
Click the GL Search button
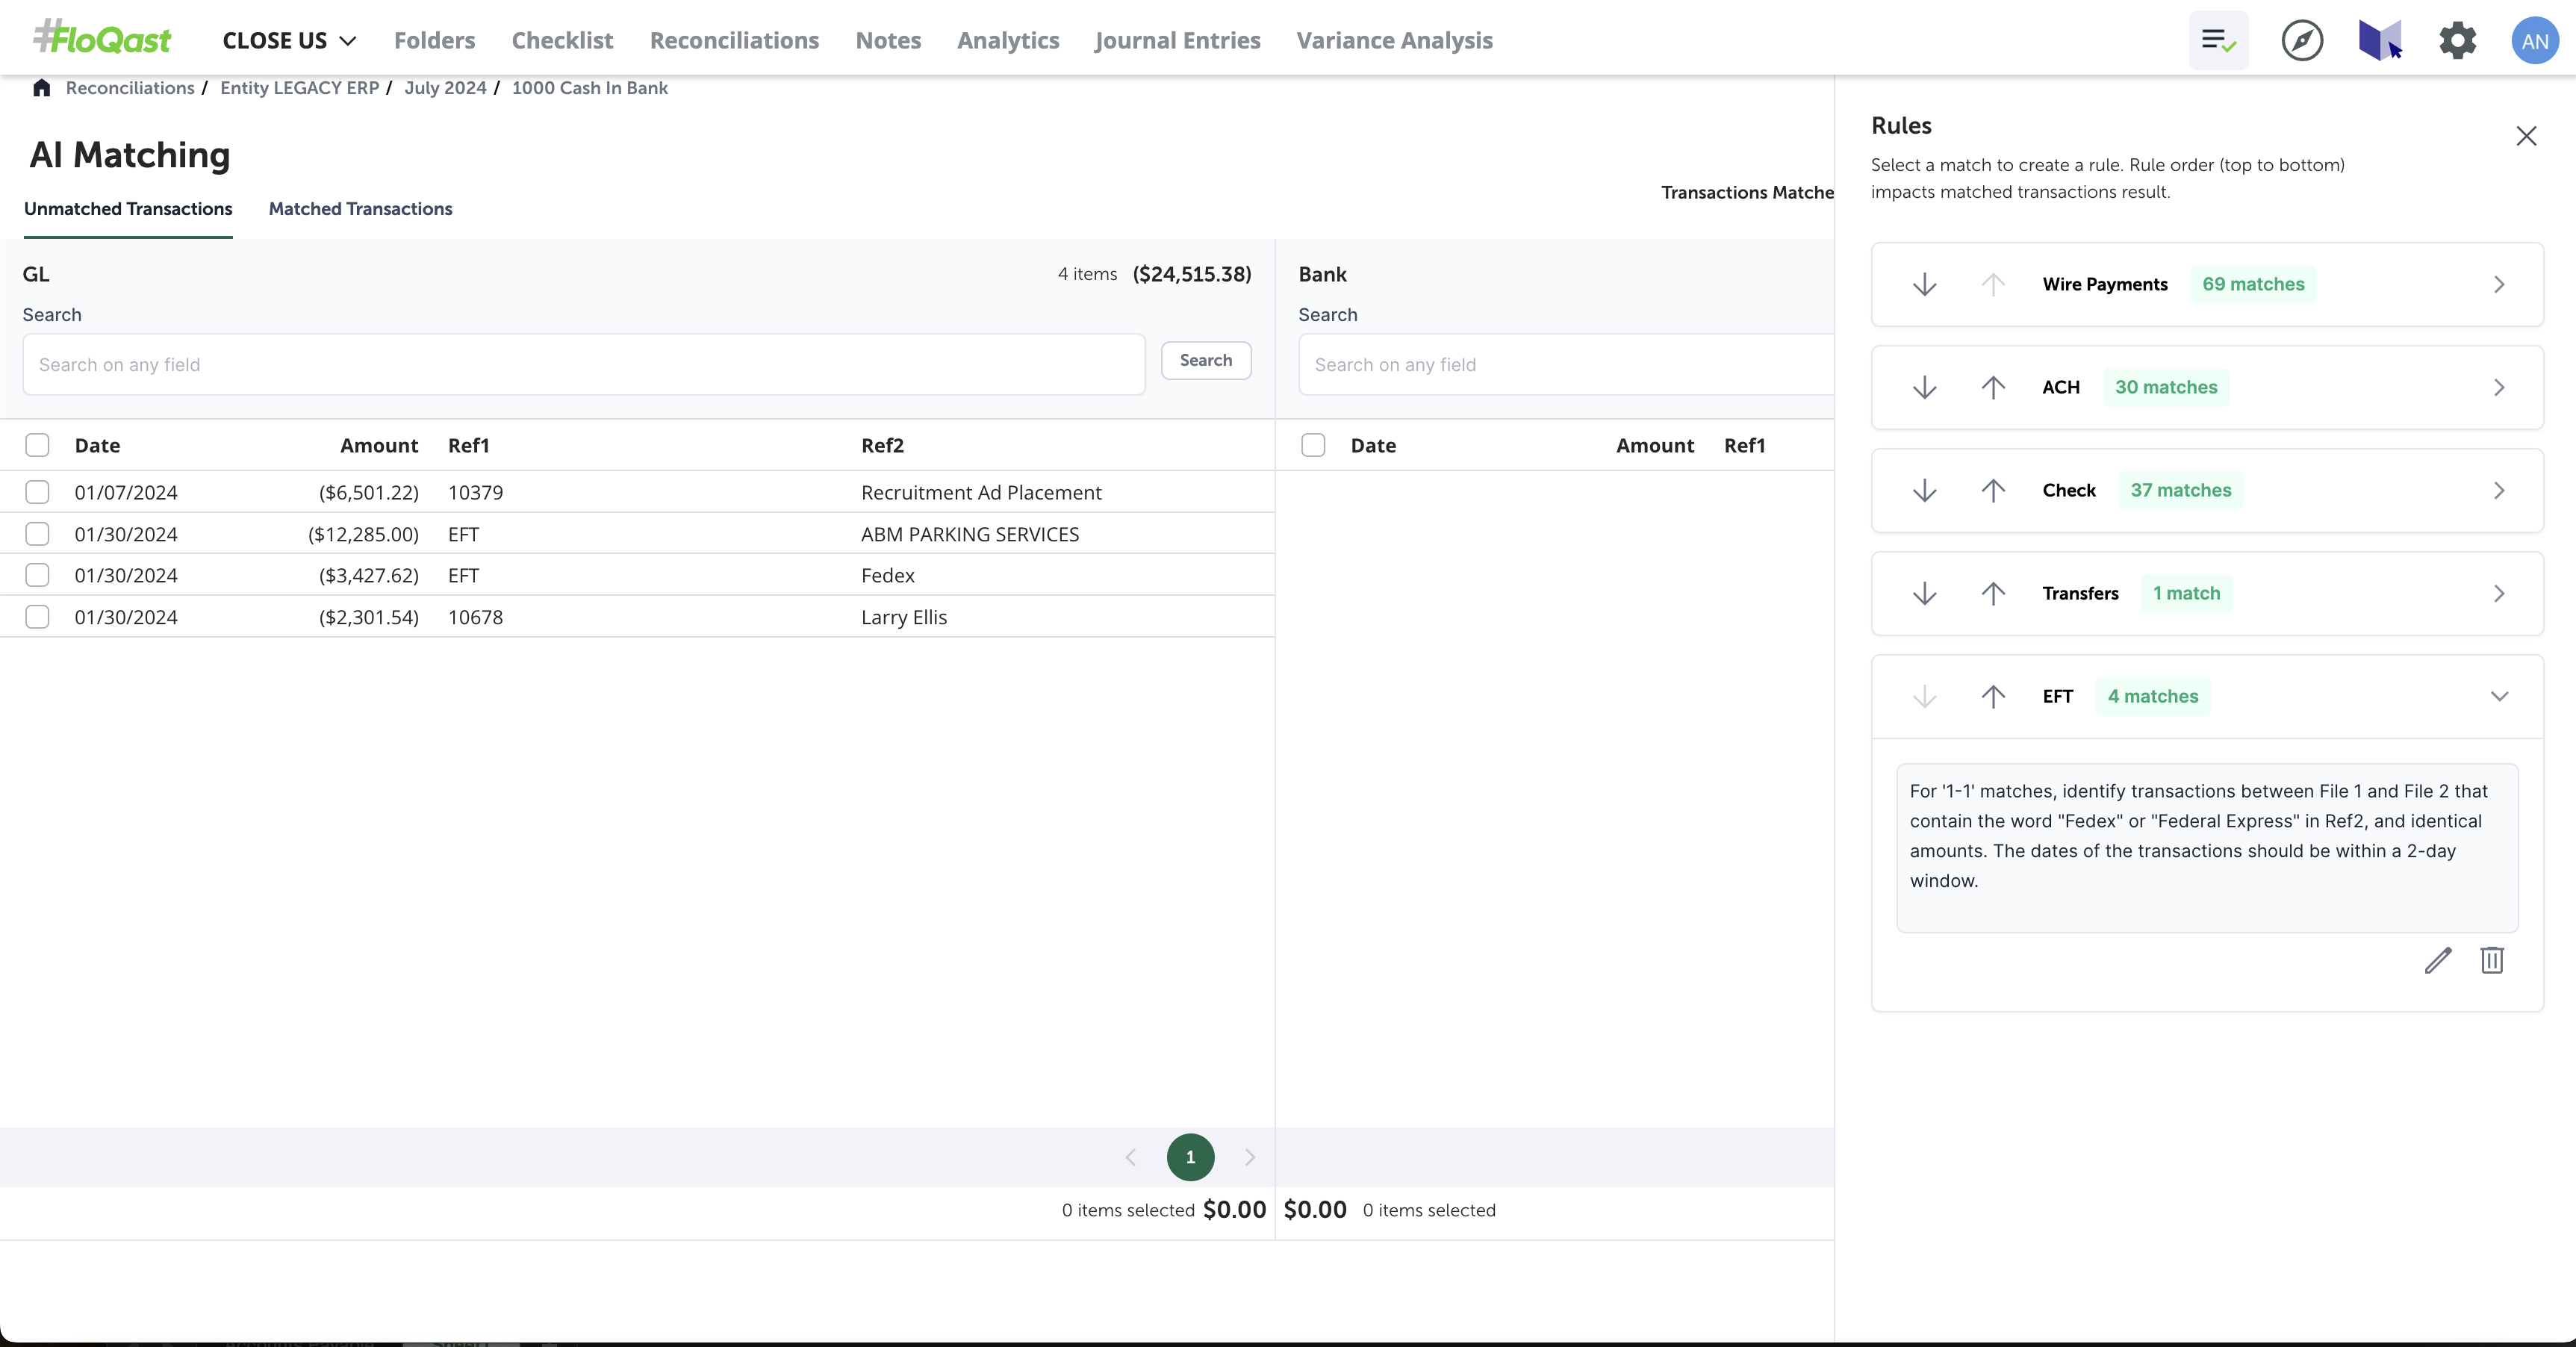(1205, 360)
